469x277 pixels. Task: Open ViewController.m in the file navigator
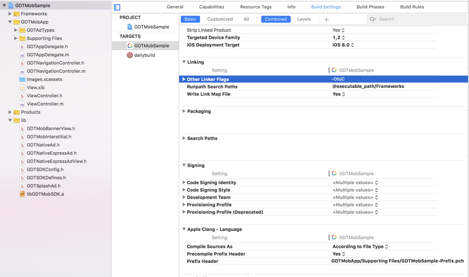point(45,104)
